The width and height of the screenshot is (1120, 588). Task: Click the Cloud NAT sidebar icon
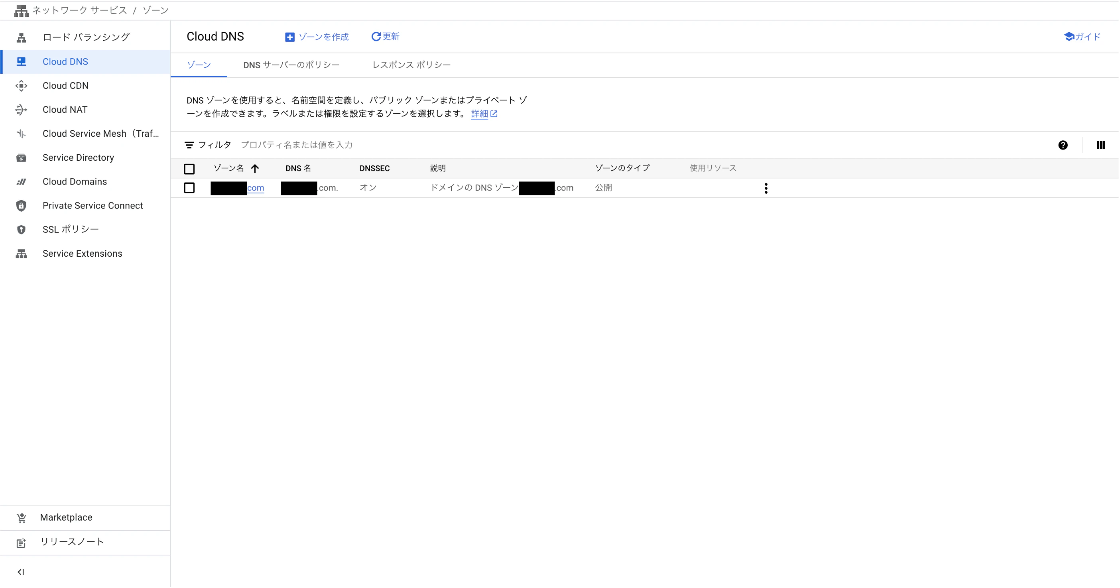click(21, 110)
